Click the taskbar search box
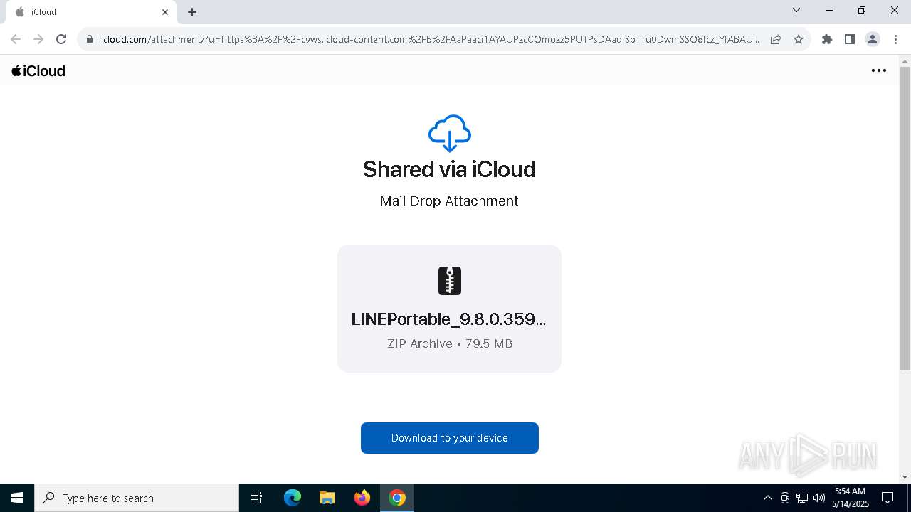 [137, 498]
